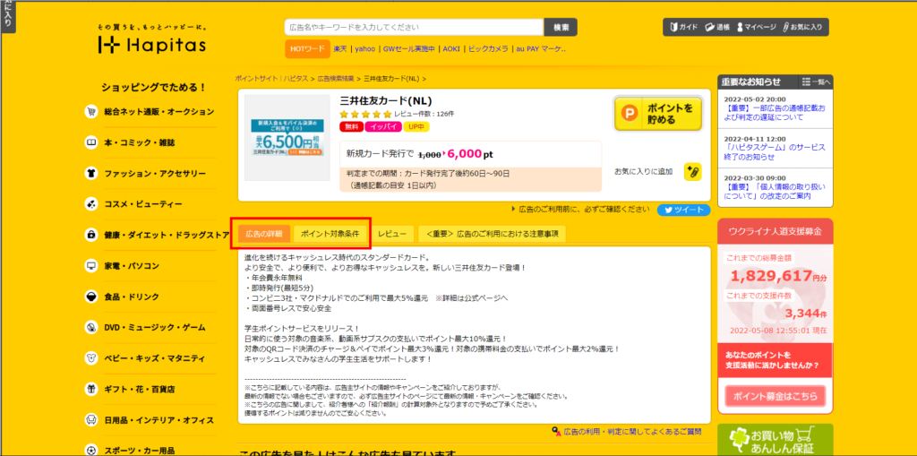
Task: Select the 広告のご利用における注意事項 tab
Action: 492,234
